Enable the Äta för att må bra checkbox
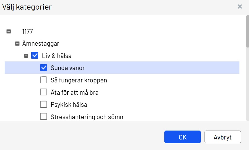249x150 pixels. (44, 92)
